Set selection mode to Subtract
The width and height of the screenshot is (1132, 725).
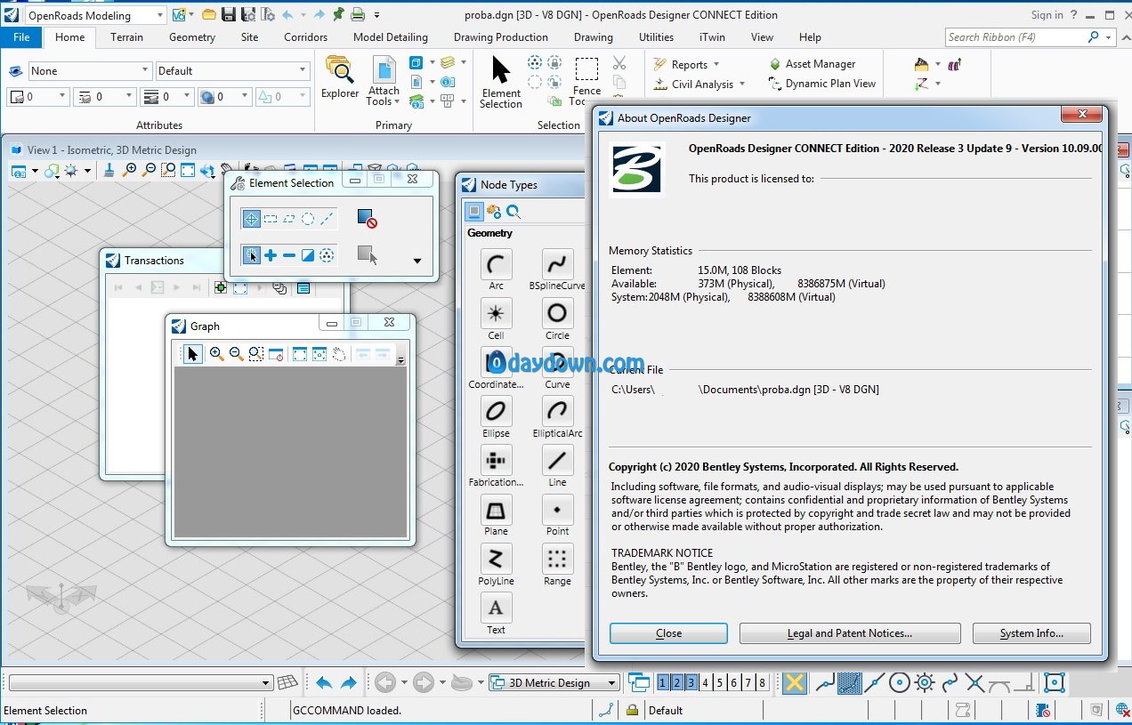tap(289, 255)
